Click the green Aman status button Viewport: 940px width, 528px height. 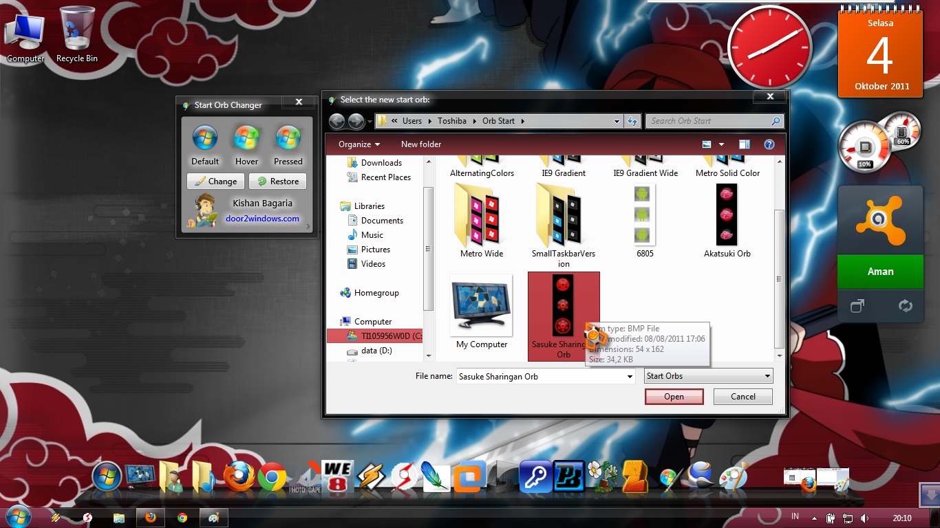880,272
